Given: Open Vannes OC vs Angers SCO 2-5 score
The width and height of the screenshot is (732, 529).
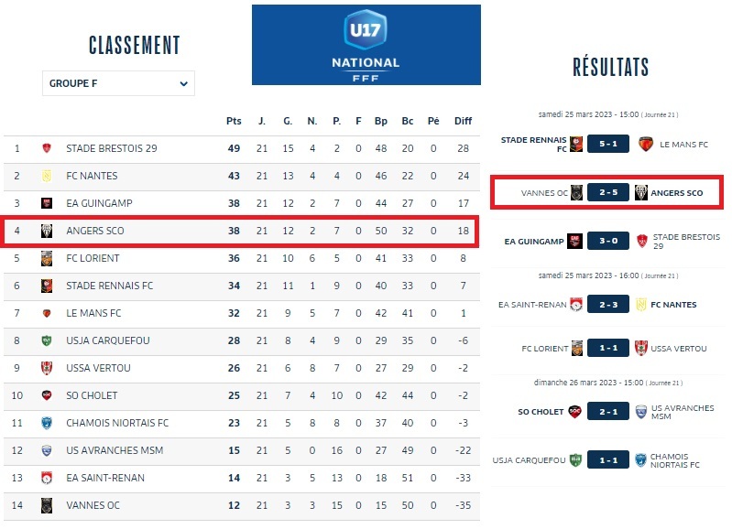Looking at the screenshot, I should coord(608,193).
